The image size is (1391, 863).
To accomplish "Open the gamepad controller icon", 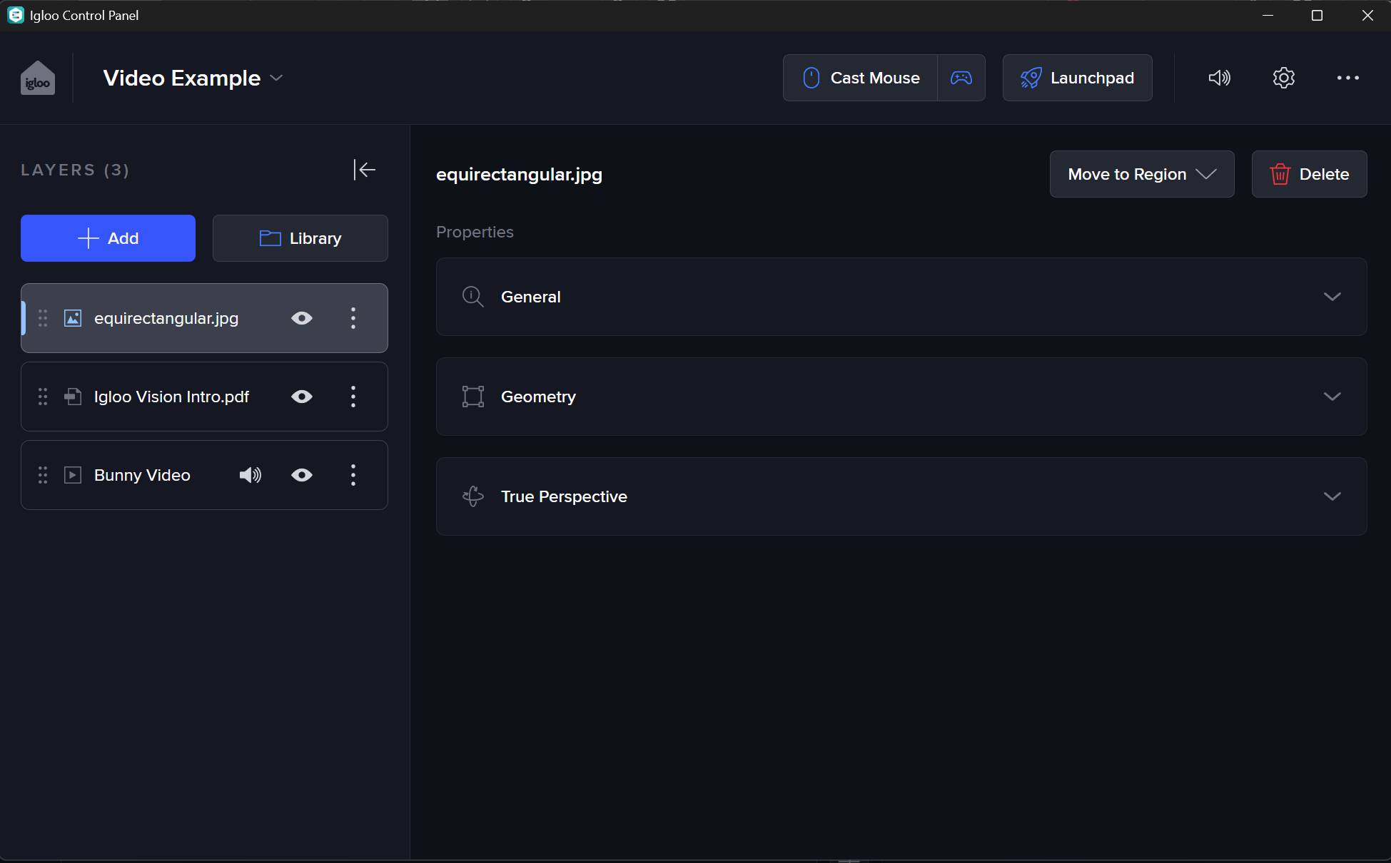I will 961,78.
